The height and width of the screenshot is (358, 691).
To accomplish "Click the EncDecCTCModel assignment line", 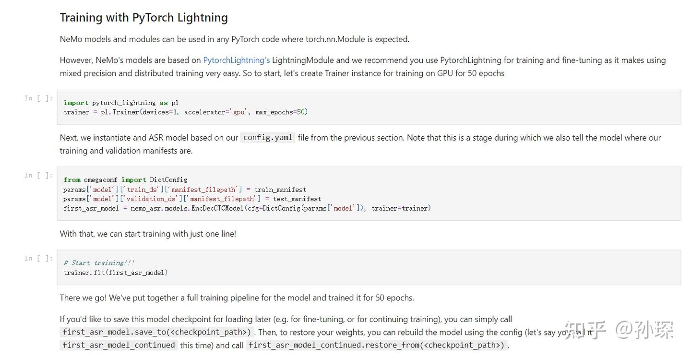I will (x=247, y=208).
